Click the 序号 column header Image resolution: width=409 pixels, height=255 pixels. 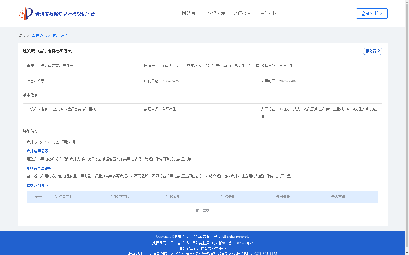coord(38,197)
